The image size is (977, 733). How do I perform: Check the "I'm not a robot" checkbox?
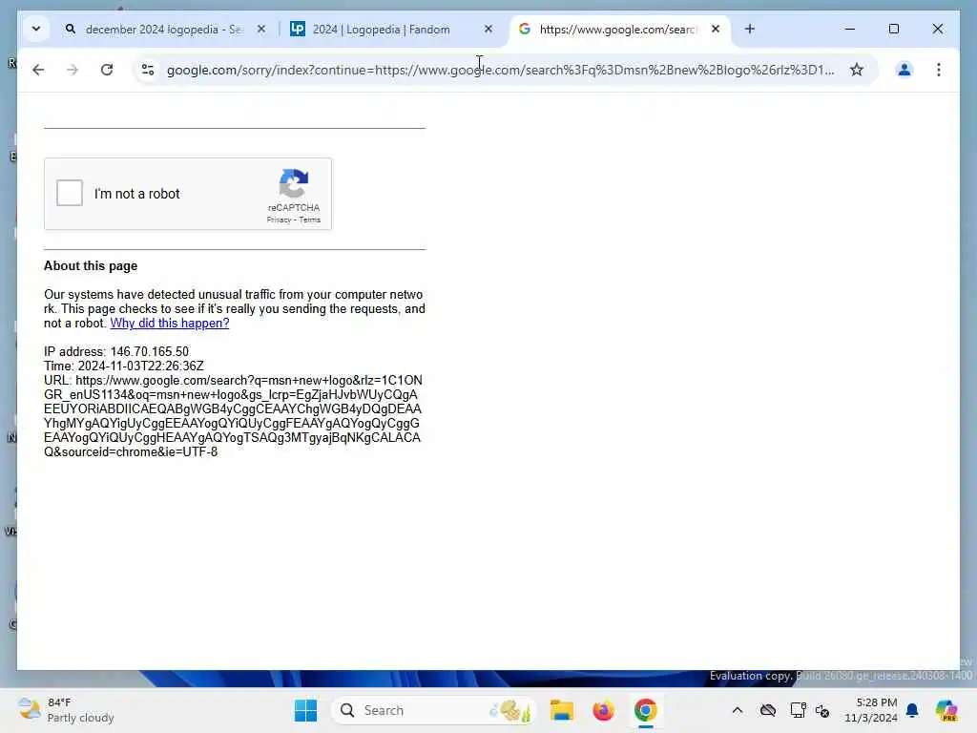[x=69, y=193]
